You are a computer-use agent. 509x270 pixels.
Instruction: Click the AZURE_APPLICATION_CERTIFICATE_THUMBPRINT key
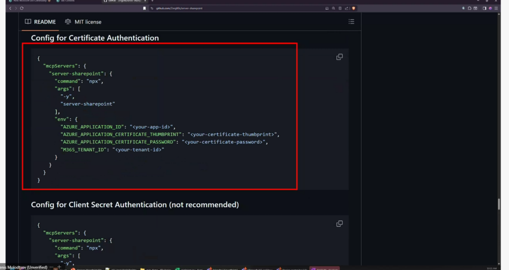(121, 134)
